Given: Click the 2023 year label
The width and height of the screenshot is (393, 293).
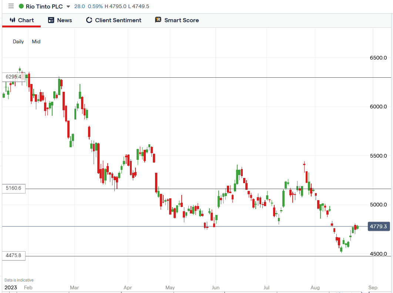Looking at the screenshot, I should pos(11,287).
